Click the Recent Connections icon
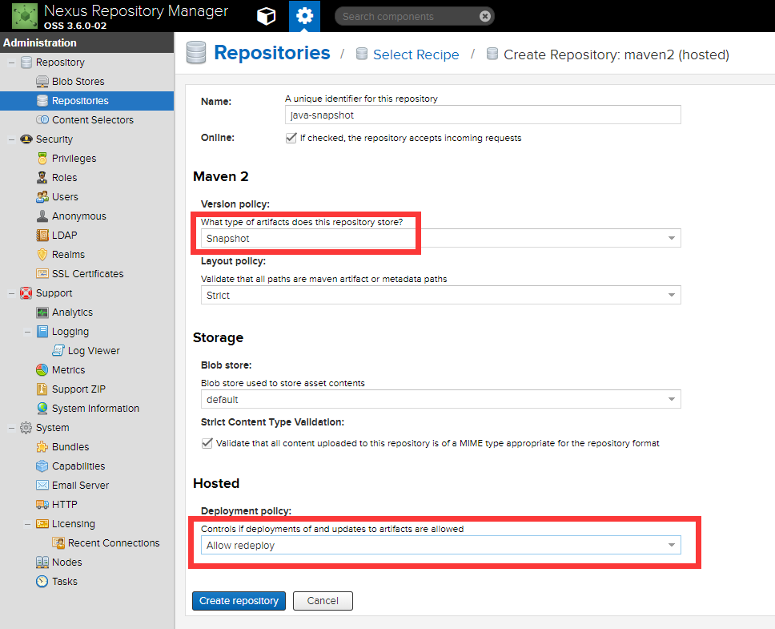Image resolution: width=775 pixels, height=629 pixels. pyautogui.click(x=58, y=543)
